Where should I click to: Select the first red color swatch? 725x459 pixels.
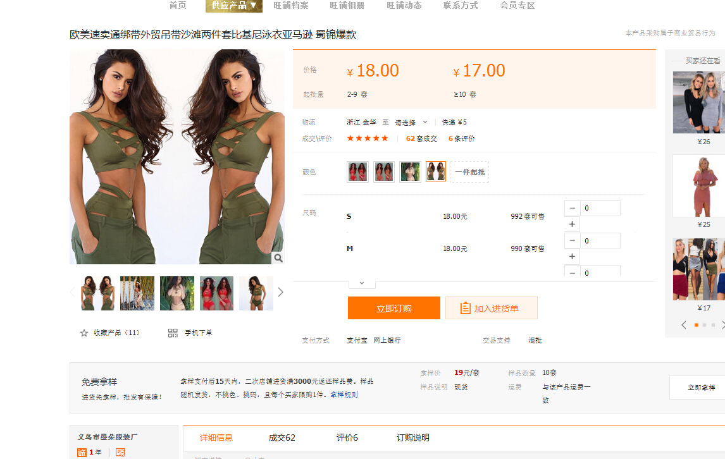point(357,171)
